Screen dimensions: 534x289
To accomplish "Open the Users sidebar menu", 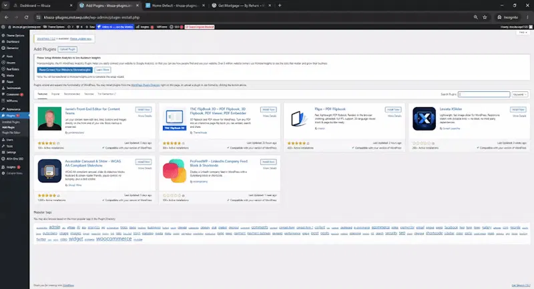I will point(10,140).
